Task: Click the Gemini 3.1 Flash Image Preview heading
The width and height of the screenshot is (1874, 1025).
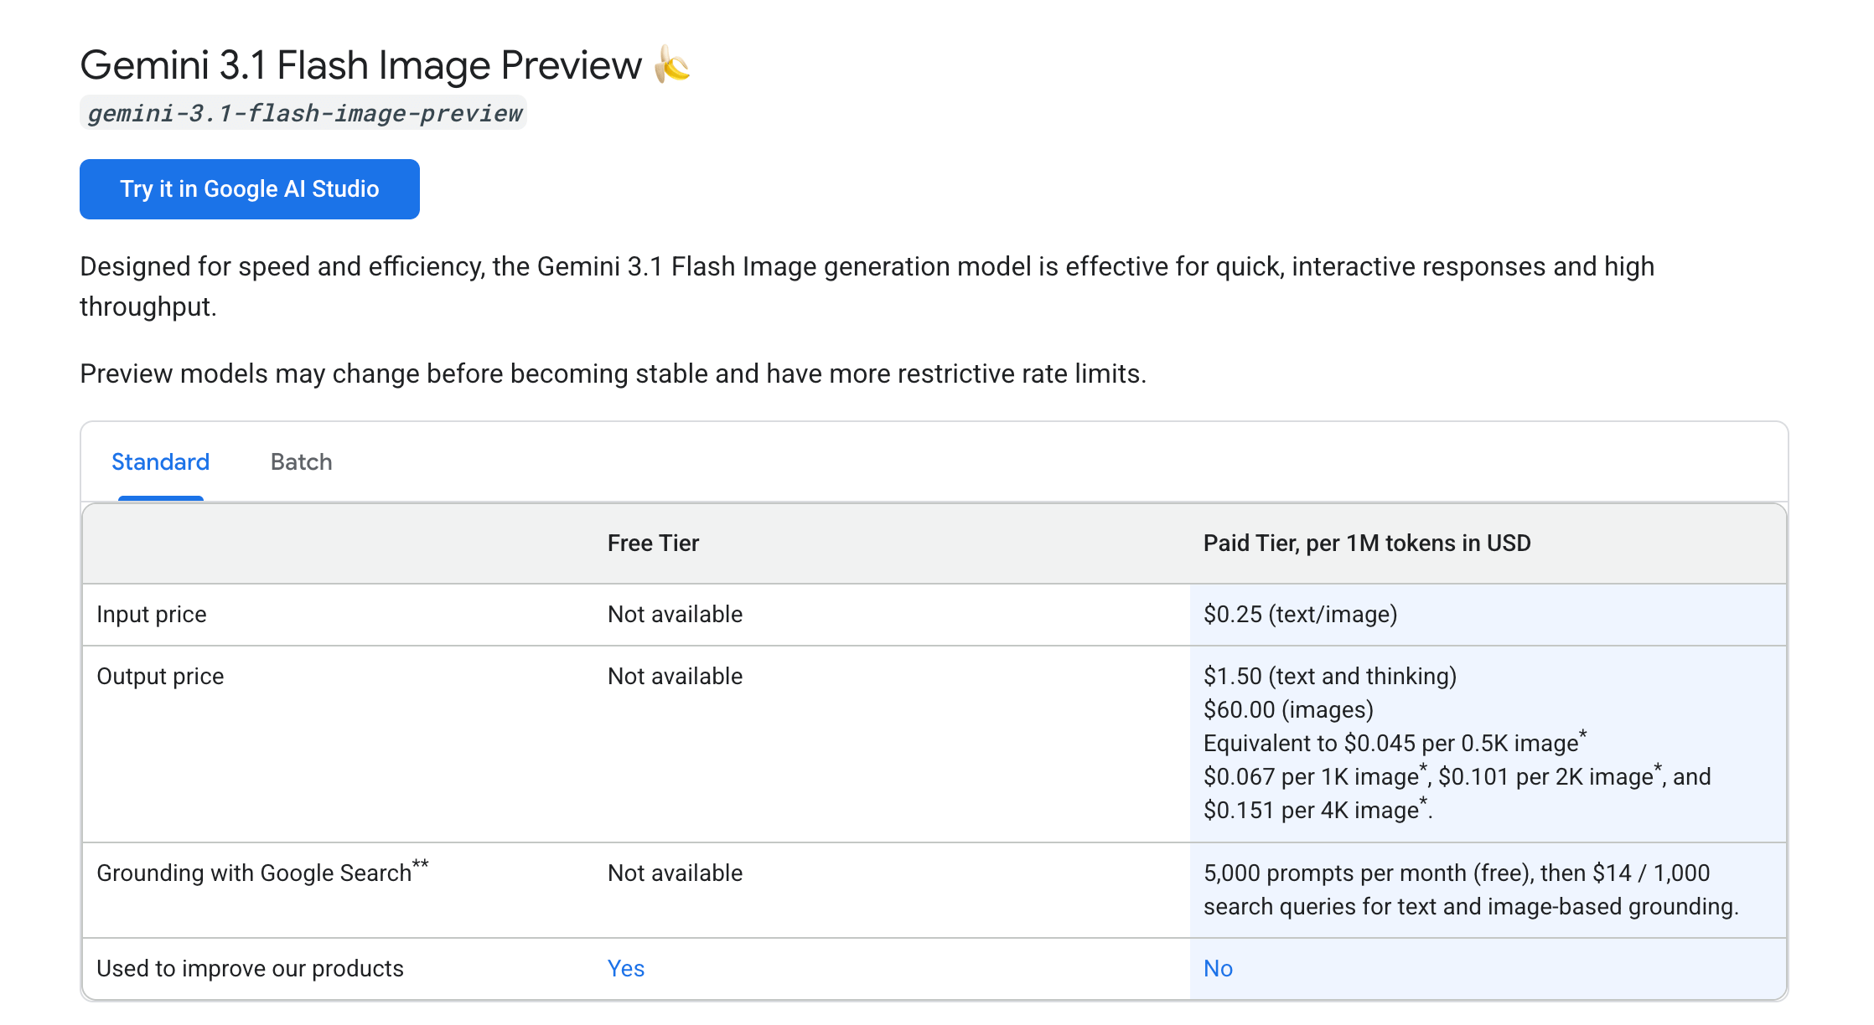Action: [360, 65]
